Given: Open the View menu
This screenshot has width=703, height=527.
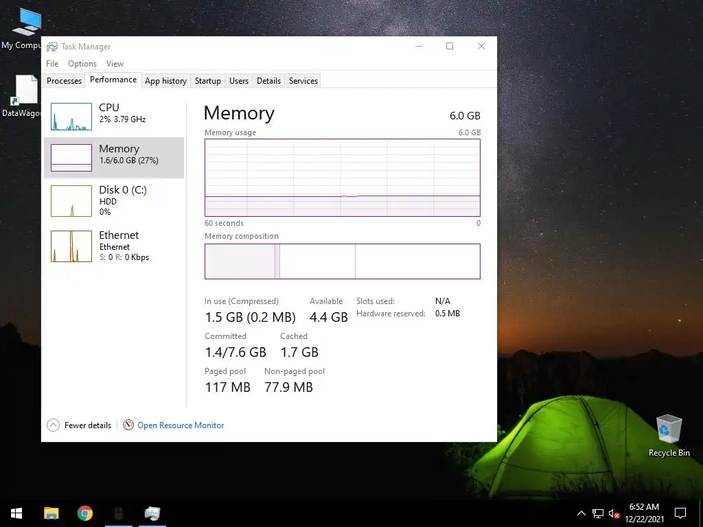Looking at the screenshot, I should (115, 64).
